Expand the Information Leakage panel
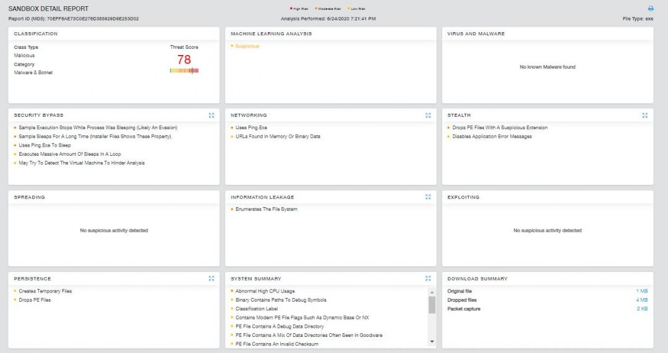This screenshot has height=353, width=668. pos(428,197)
